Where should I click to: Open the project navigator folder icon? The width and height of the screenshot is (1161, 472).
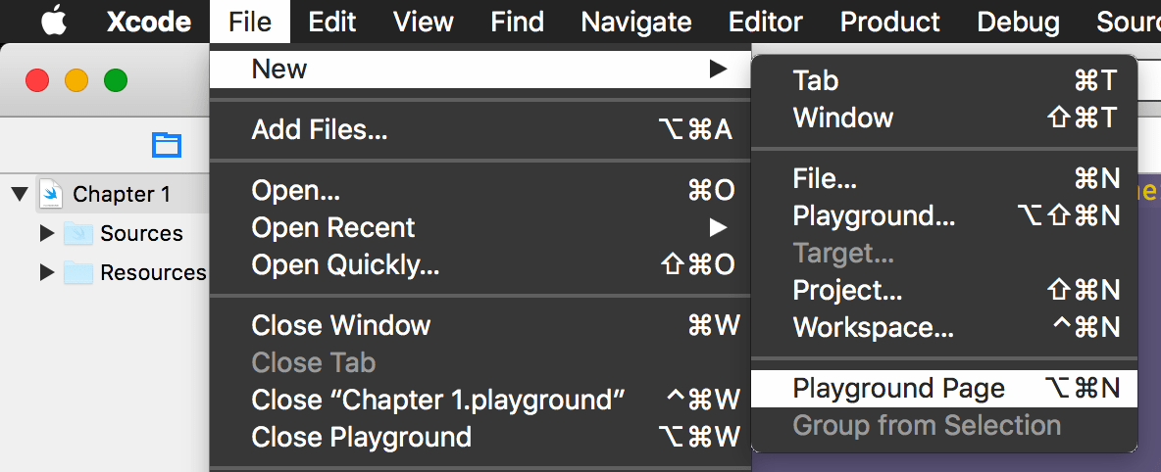click(167, 145)
